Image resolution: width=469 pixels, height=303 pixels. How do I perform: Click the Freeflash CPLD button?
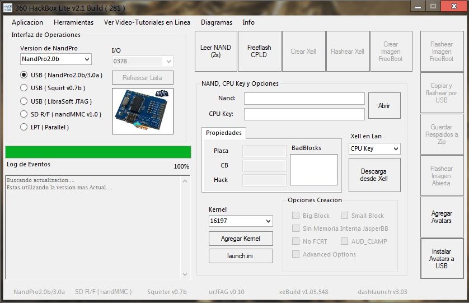pyautogui.click(x=259, y=51)
